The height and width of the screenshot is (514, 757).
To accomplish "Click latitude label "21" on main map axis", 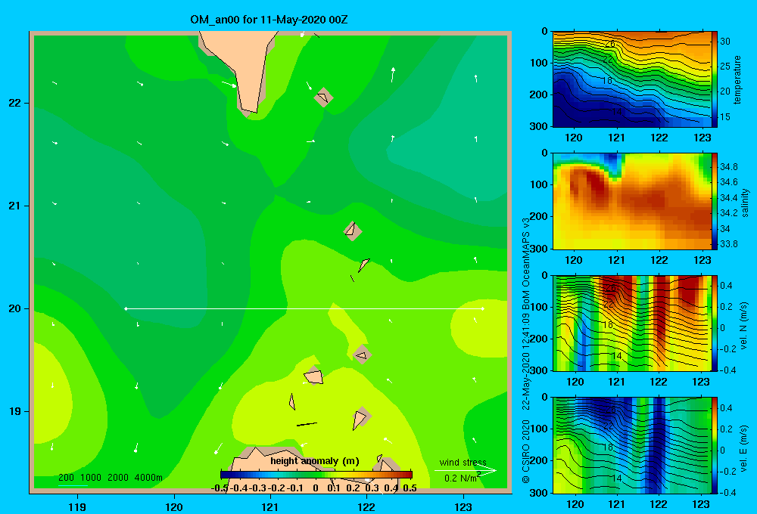I will click(15, 206).
